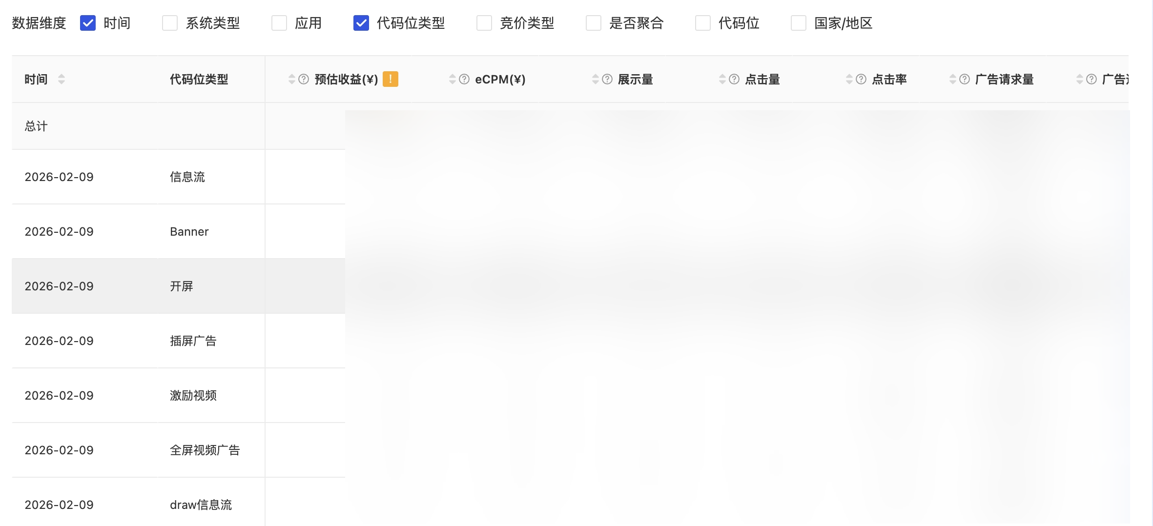
Task: Sort by eCPM(¥) using sort arrows
Action: [x=453, y=79]
